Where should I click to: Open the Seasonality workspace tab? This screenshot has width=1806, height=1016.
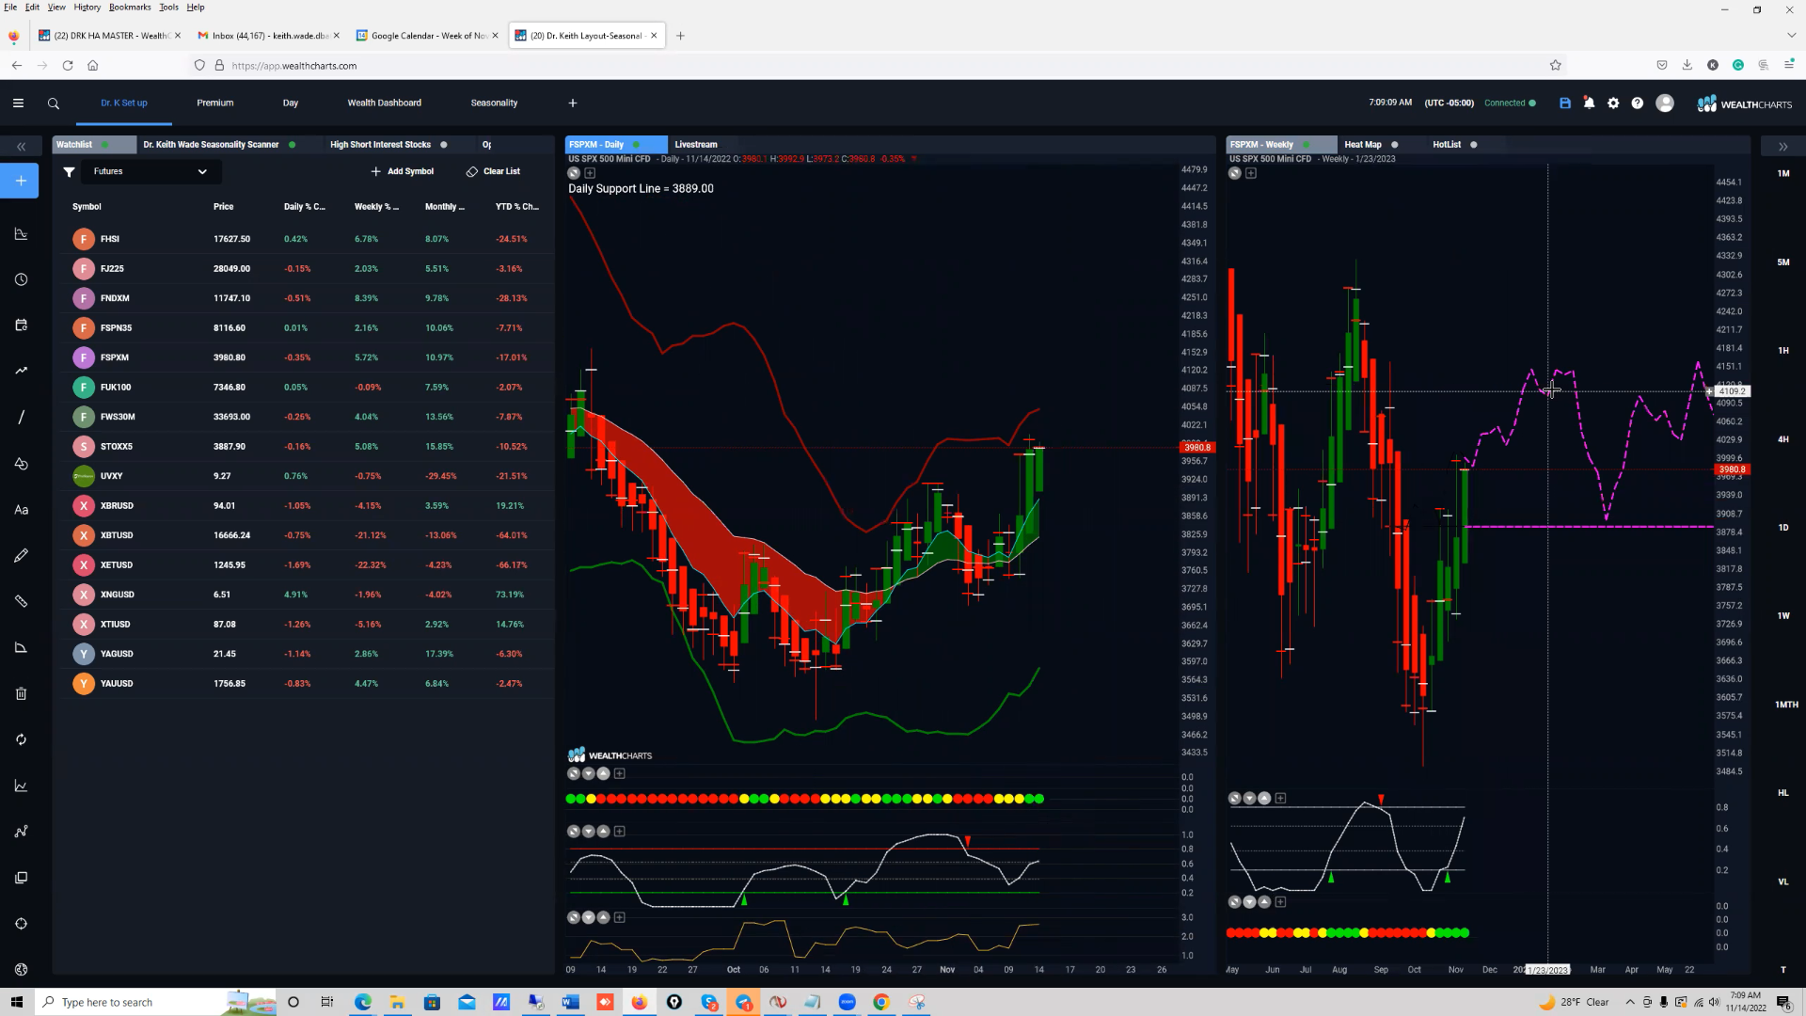click(494, 103)
